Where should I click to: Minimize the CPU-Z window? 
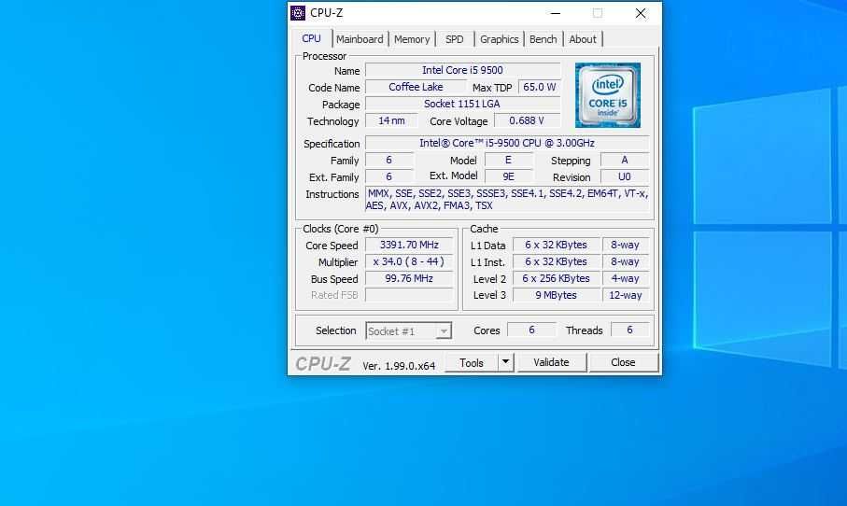(x=556, y=13)
